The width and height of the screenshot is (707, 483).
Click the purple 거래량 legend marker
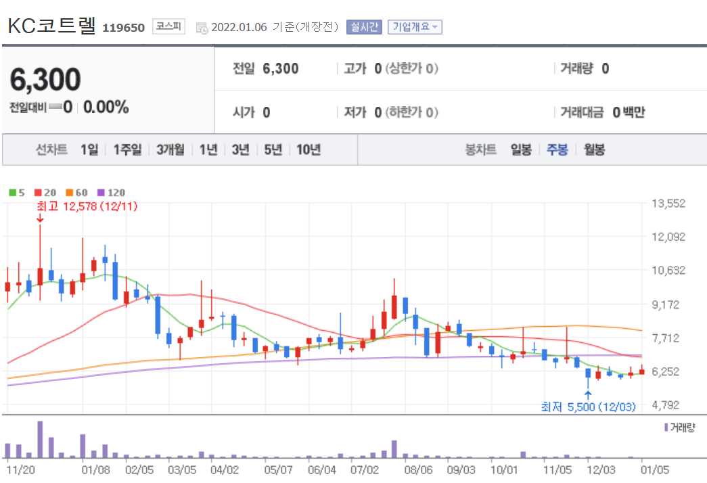pyautogui.click(x=666, y=427)
